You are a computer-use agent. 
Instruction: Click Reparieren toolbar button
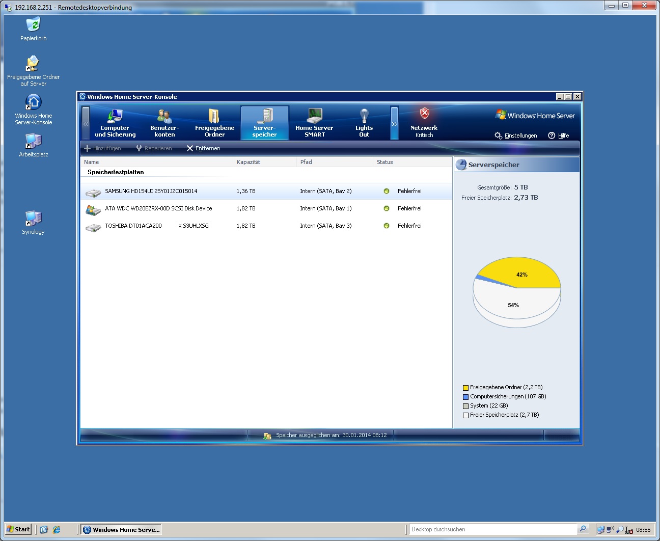[x=154, y=148]
